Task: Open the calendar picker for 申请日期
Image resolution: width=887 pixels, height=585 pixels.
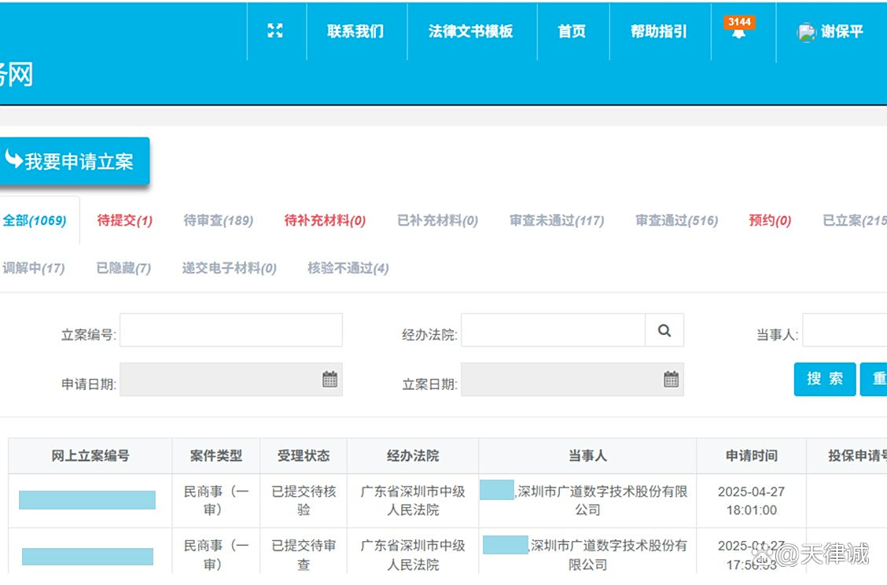Action: pyautogui.click(x=330, y=379)
